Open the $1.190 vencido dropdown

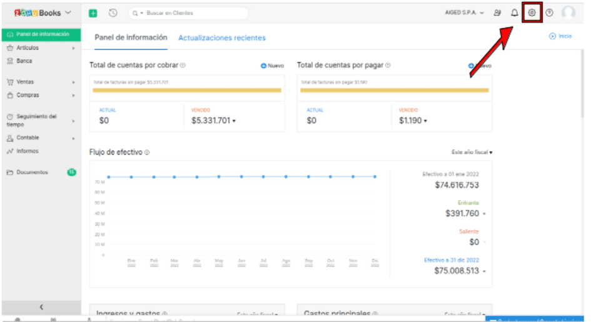point(425,121)
